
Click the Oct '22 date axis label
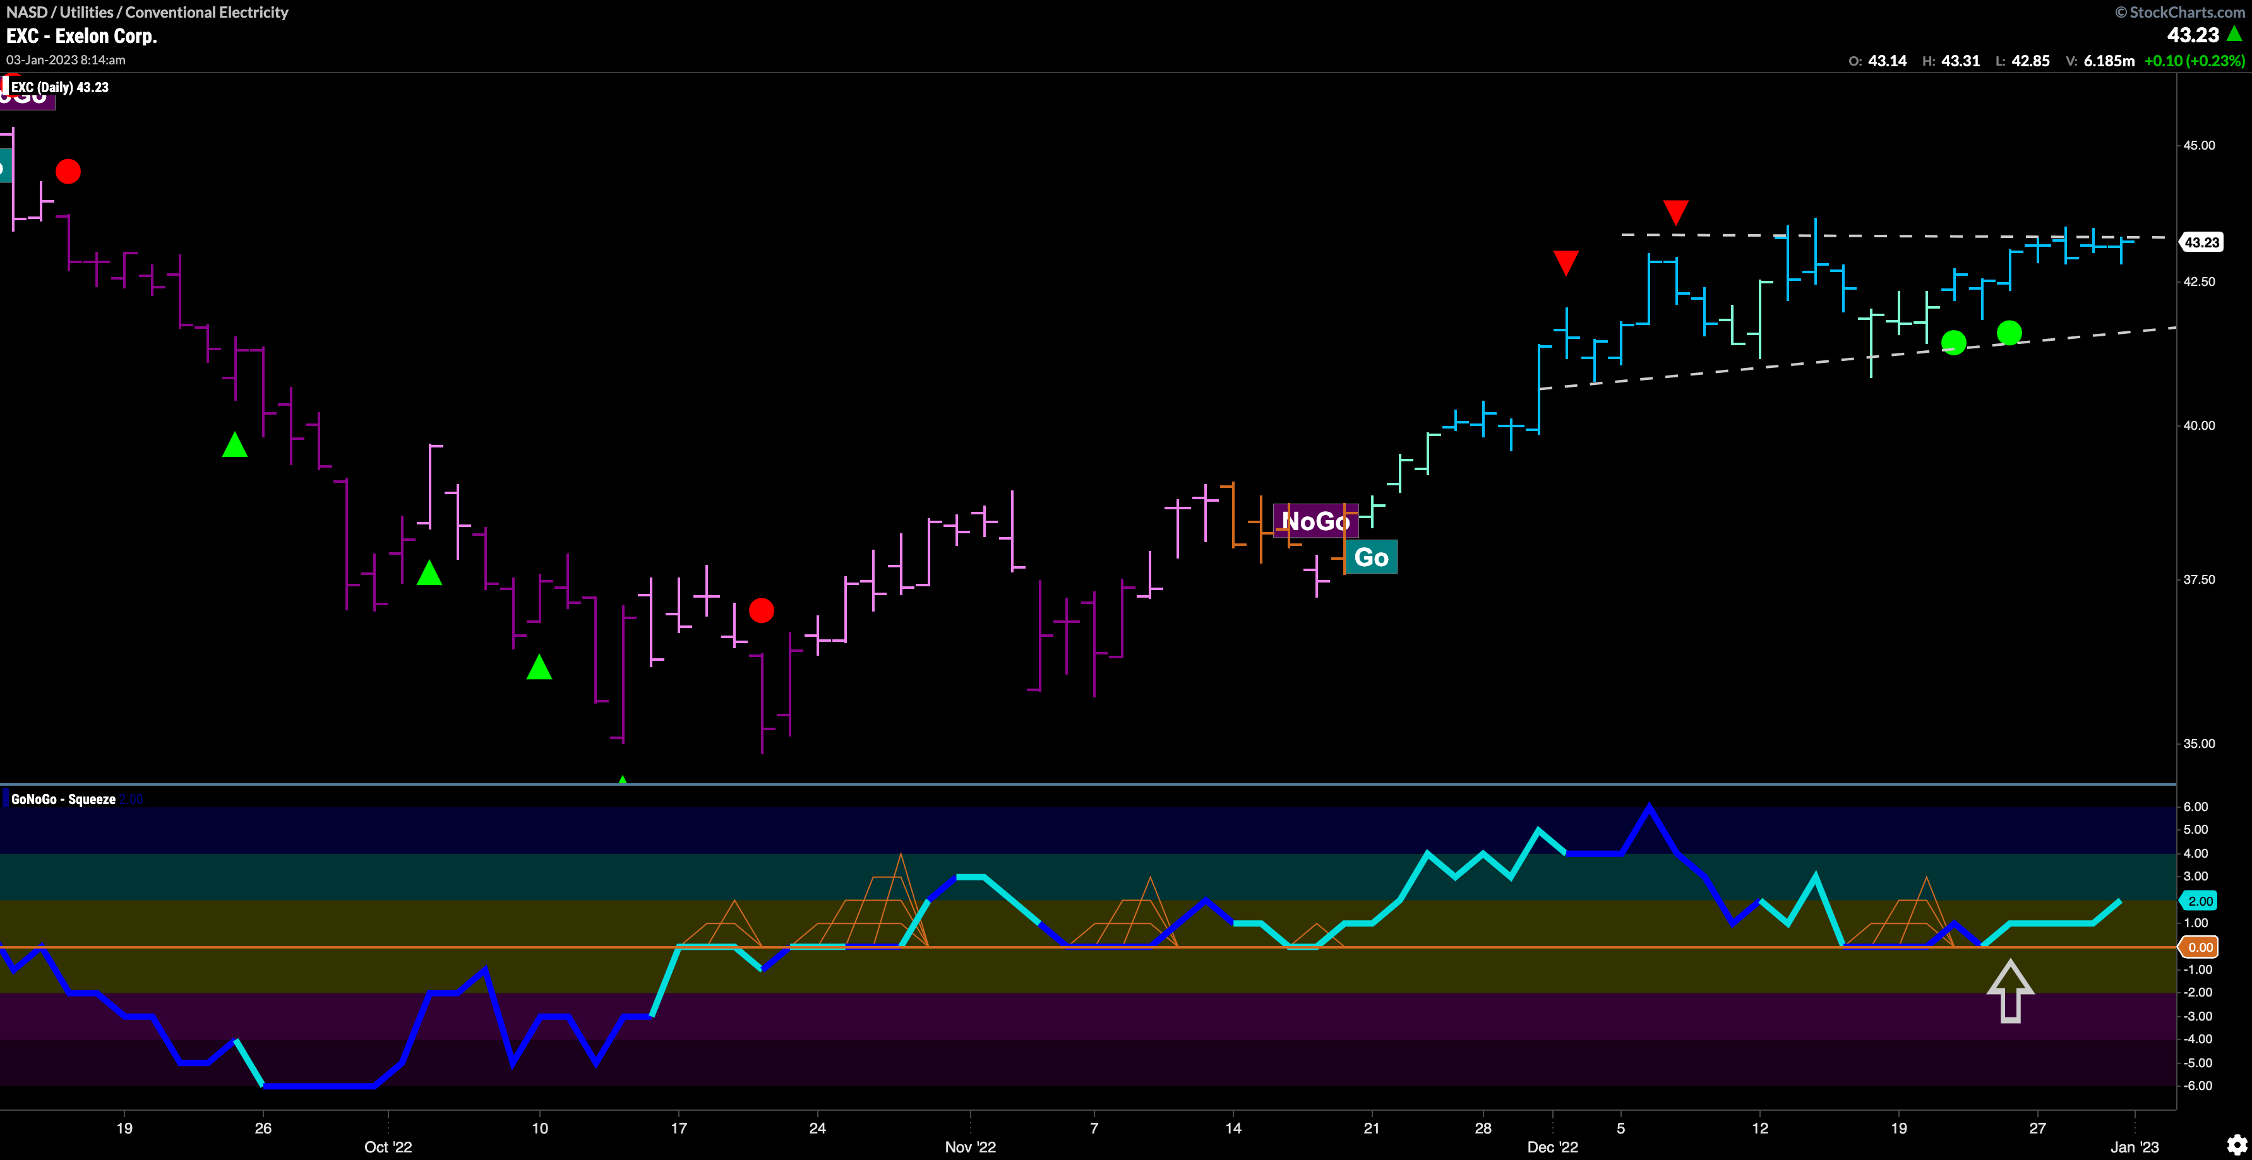click(x=387, y=1147)
